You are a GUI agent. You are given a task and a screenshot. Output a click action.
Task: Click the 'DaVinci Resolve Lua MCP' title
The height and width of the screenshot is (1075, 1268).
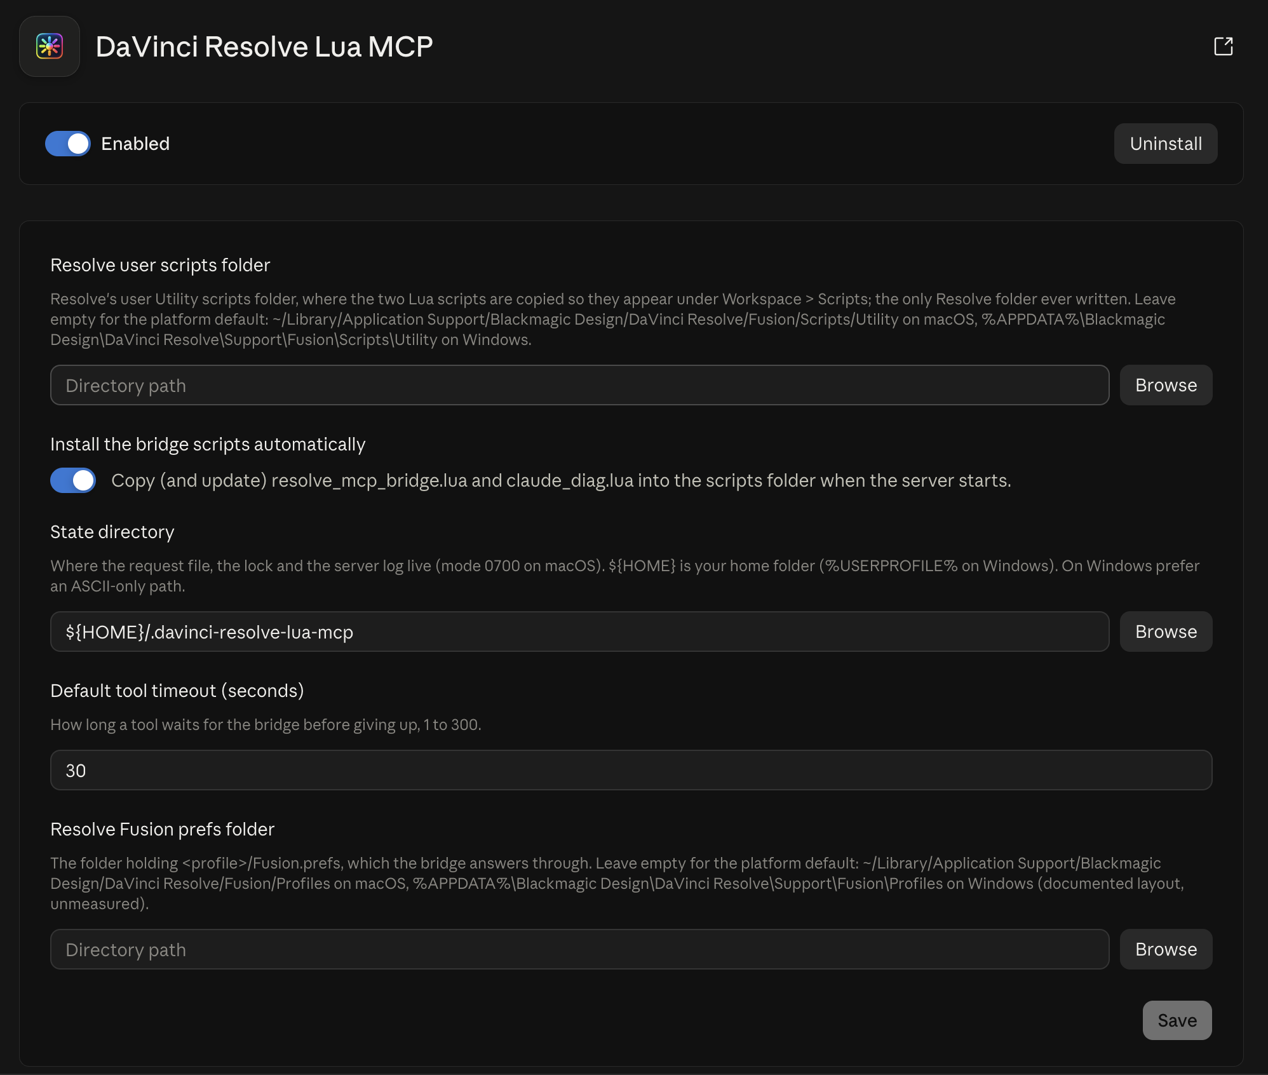(264, 46)
